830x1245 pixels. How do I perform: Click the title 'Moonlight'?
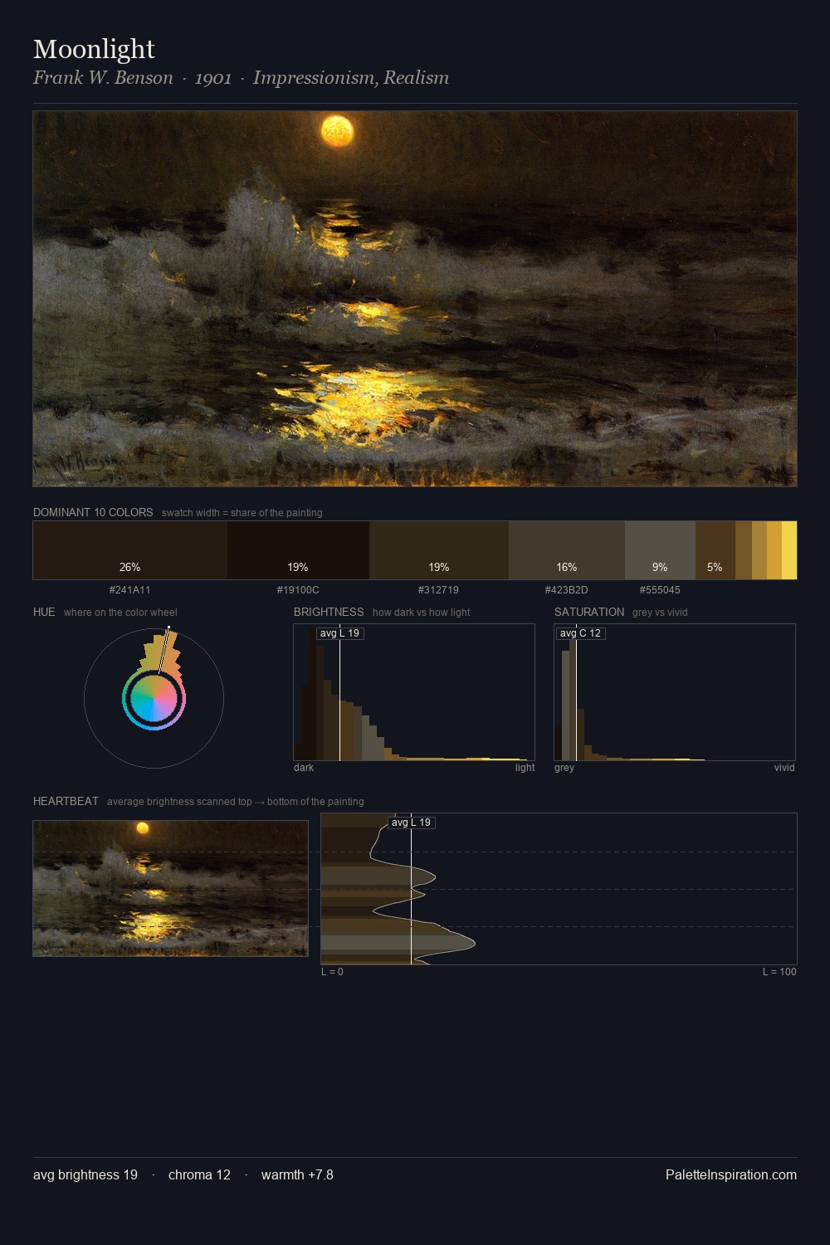pyautogui.click(x=94, y=49)
